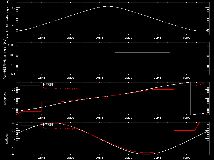Click the Longitude axis title

(x=5, y=99)
